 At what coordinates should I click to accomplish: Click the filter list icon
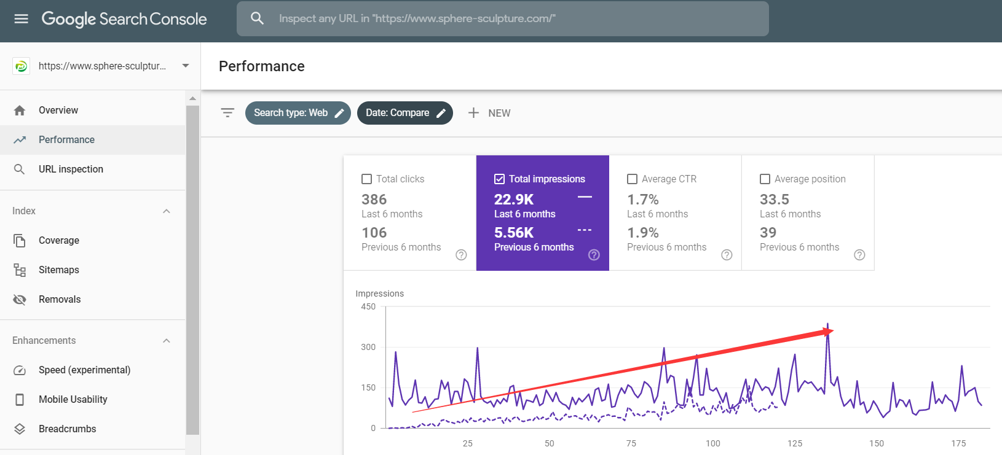(x=227, y=113)
